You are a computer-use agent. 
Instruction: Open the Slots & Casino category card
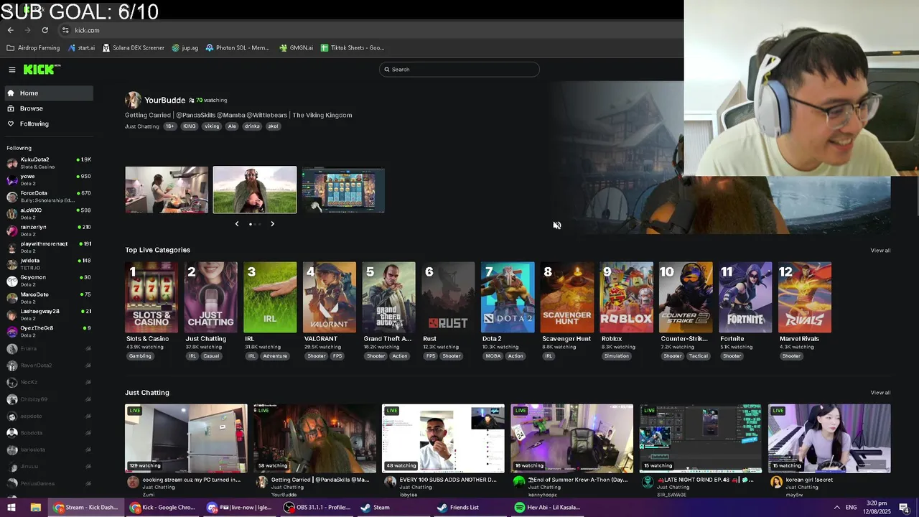pyautogui.click(x=151, y=297)
